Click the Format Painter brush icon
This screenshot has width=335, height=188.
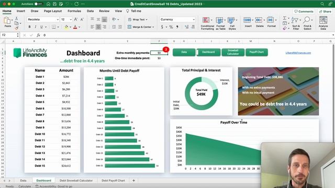pyautogui.click(x=16, y=28)
